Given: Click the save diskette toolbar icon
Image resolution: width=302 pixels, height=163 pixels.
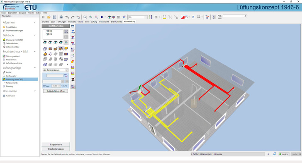Looking at the screenshot, I should click(x=54, y=17).
